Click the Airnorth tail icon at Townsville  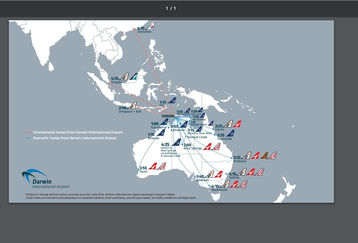[230, 133]
